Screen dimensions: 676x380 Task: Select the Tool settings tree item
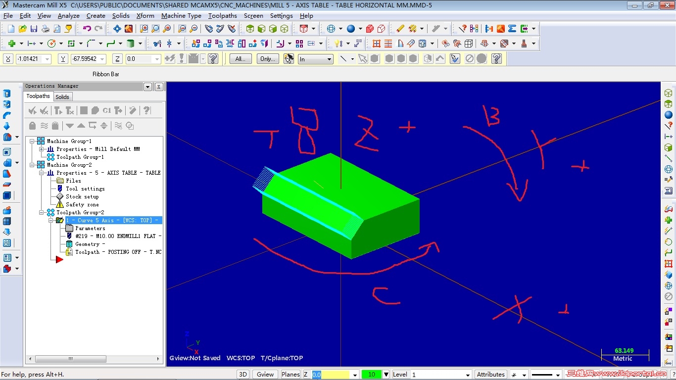point(85,189)
